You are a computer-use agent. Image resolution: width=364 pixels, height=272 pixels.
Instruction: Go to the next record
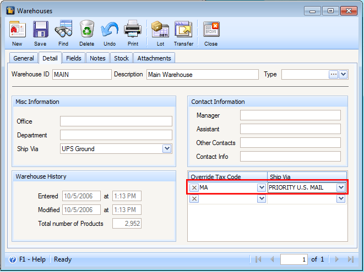[x=337, y=259]
